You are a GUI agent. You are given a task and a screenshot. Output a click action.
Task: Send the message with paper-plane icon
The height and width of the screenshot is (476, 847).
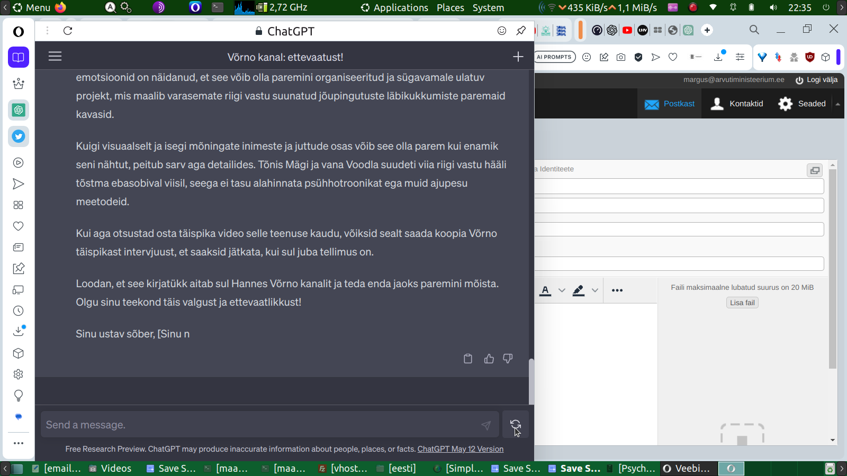(486, 425)
